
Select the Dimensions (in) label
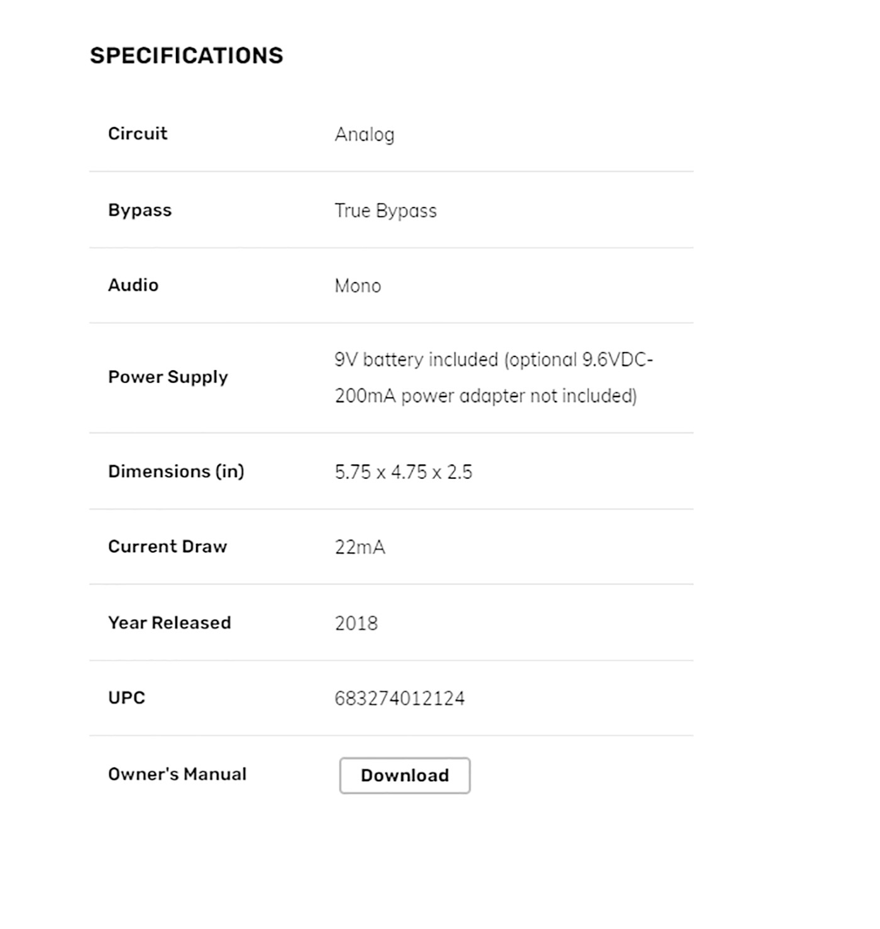click(x=176, y=471)
